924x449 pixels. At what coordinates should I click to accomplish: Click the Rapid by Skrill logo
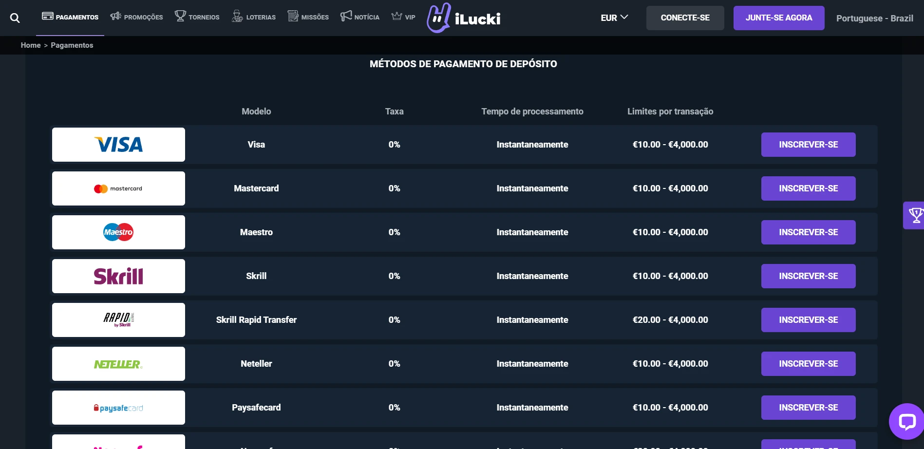point(118,320)
